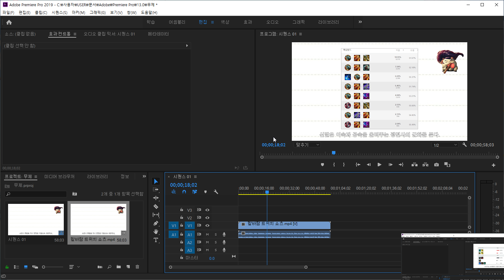This screenshot has height=280, width=504.
Task: Click Export Frame camera icon
Action: point(436,165)
